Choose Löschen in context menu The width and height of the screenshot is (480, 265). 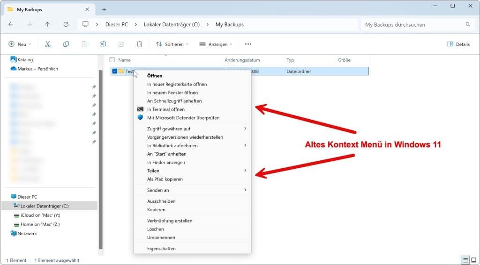(192, 229)
